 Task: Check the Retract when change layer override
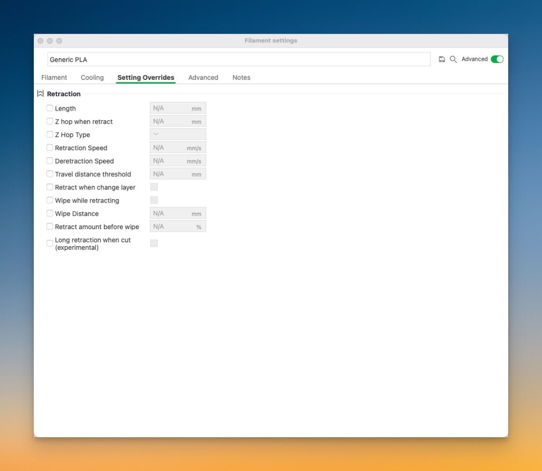(x=50, y=187)
